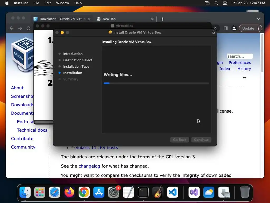The height and width of the screenshot is (203, 270).
Task: Open the changelog link
Action: [89, 166]
